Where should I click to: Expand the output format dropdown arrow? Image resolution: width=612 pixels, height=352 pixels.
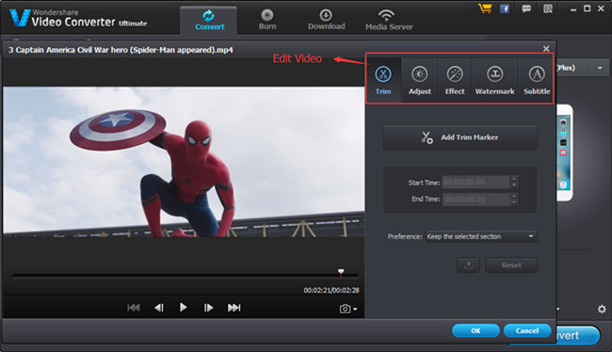[600, 68]
